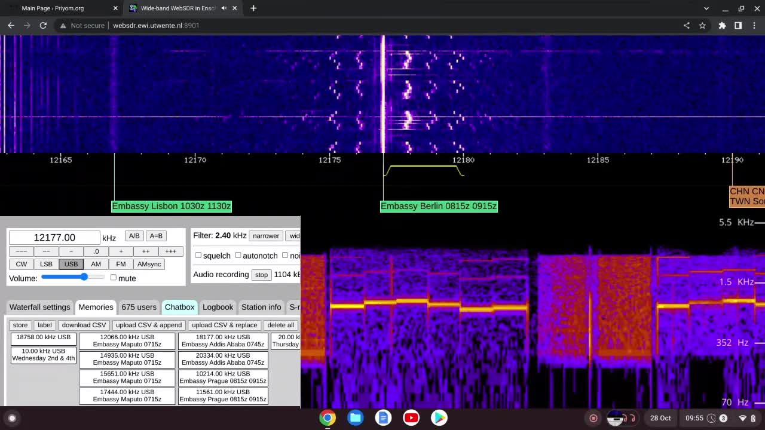Open the tab search dropdown arrow

click(x=706, y=8)
